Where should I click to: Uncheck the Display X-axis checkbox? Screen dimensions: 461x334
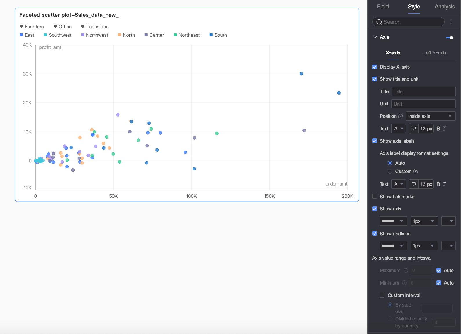(375, 67)
